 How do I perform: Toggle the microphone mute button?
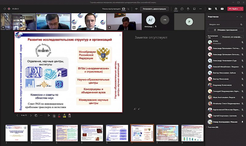(216, 9)
